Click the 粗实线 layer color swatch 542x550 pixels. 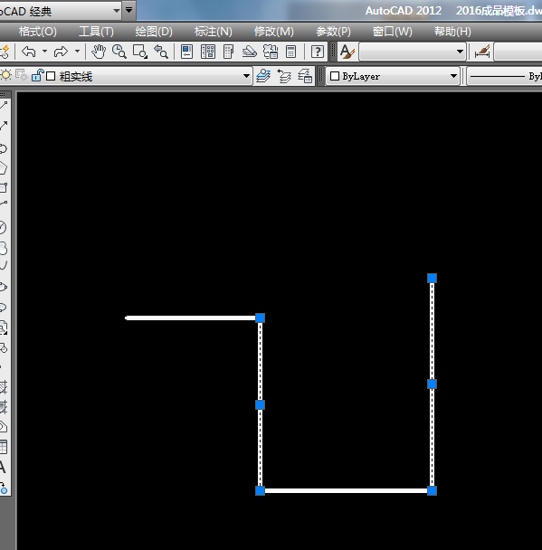51,76
